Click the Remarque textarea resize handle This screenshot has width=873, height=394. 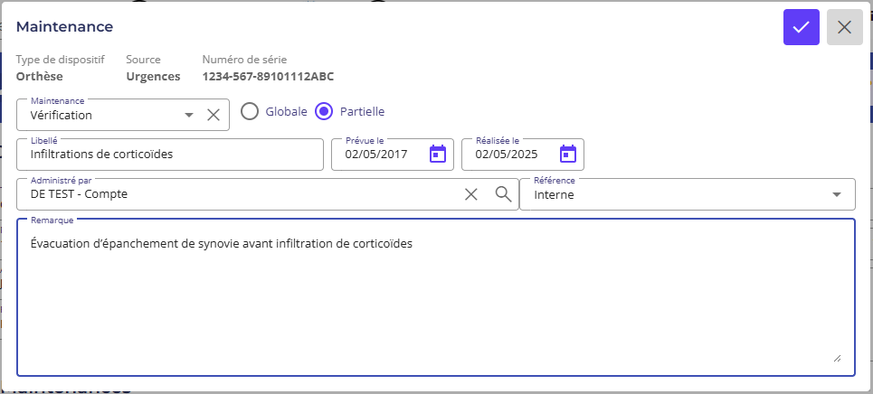click(x=836, y=358)
